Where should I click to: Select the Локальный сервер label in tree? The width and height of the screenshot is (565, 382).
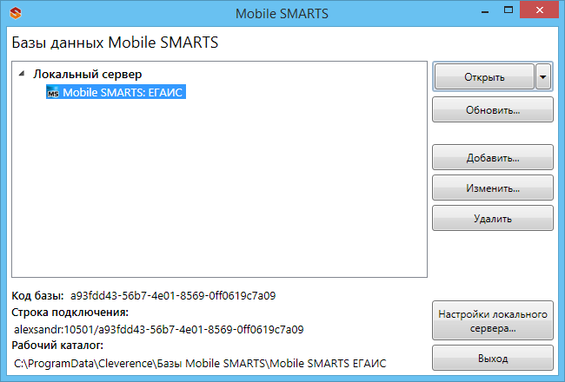coord(88,74)
